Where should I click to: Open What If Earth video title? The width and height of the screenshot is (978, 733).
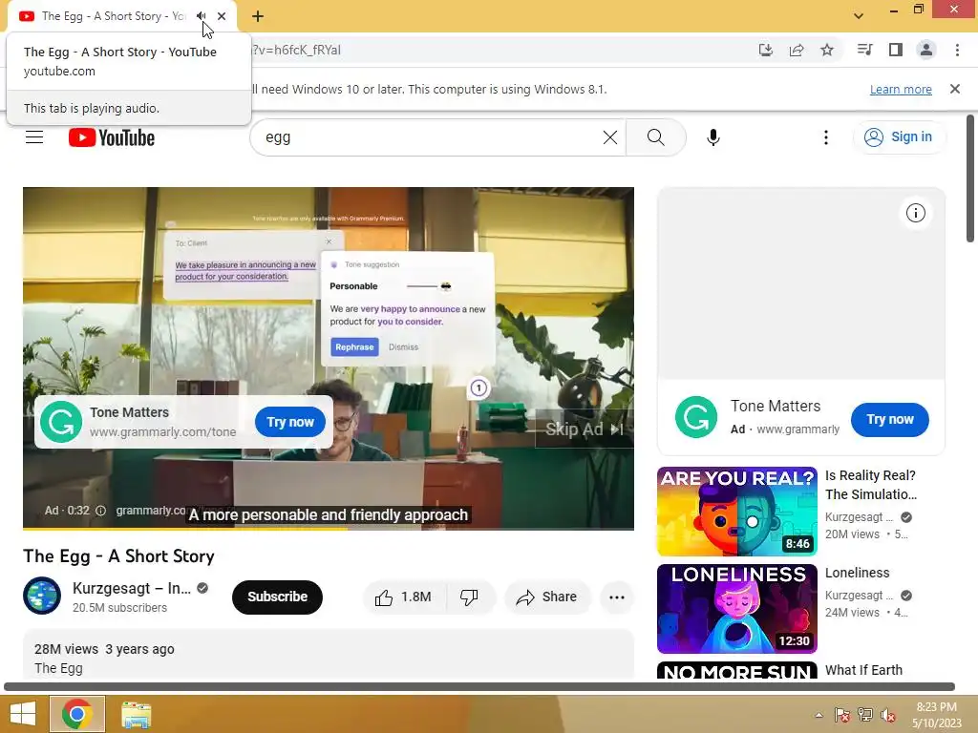point(863,670)
